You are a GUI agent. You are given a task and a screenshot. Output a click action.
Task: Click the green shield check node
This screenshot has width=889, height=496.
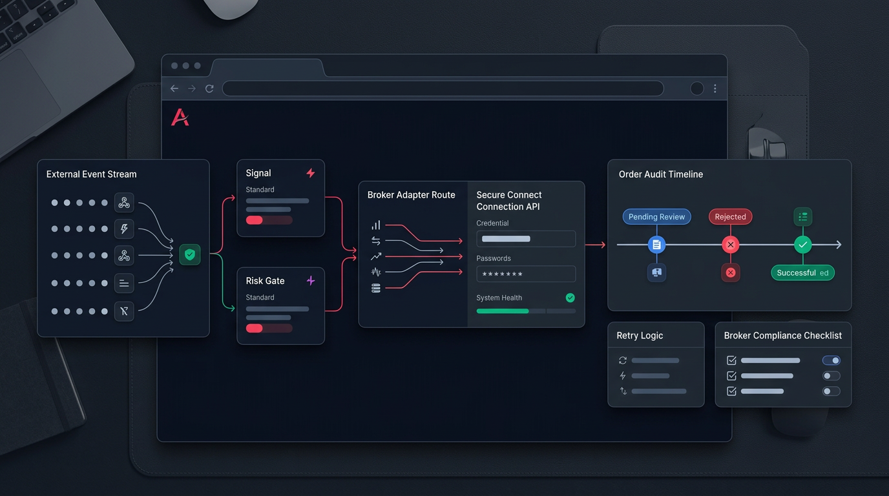click(190, 254)
